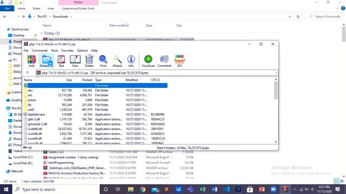Open Compressed Folder Tools tab

point(78,9)
